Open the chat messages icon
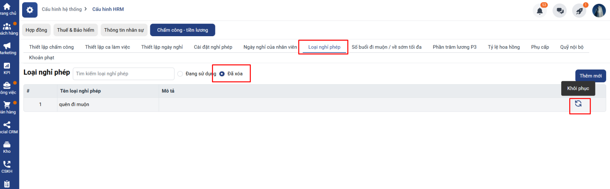610x189 pixels. 560,11
